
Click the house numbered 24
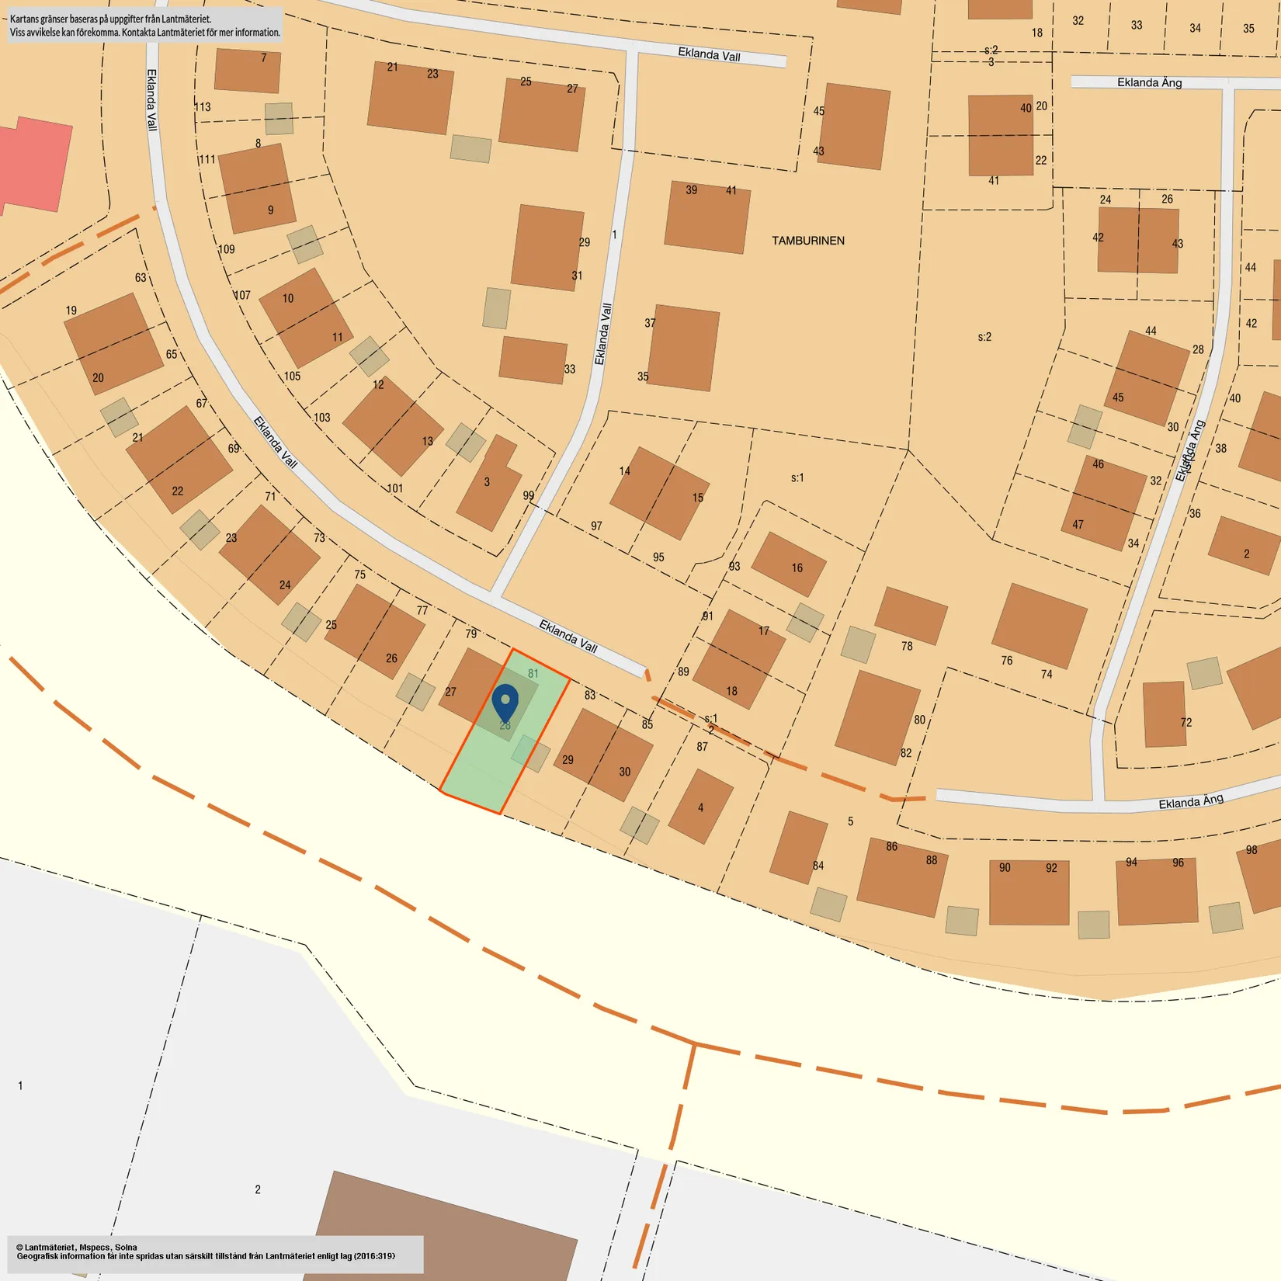pyautogui.click(x=269, y=555)
